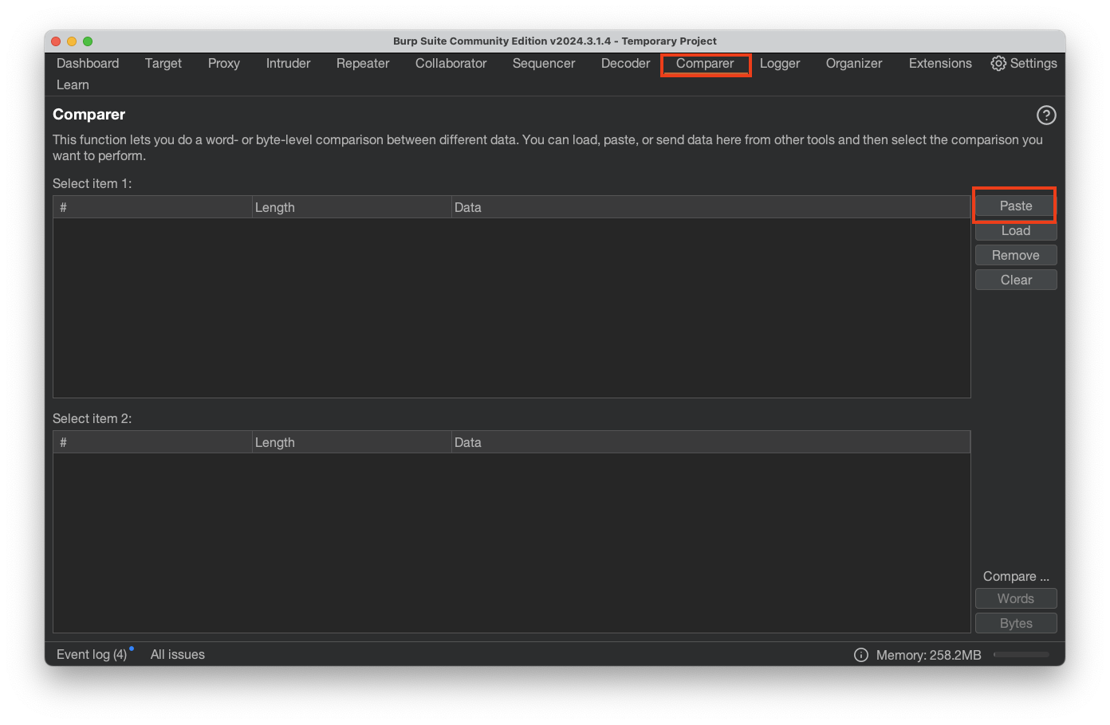Click the memory info icon in status bar
The height and width of the screenshot is (725, 1110).
click(861, 655)
